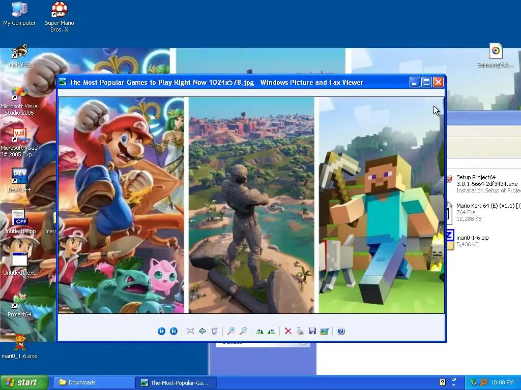The image size is (521, 390).
Task: Maximize the Picture and Fax Viewer
Action: tap(426, 82)
